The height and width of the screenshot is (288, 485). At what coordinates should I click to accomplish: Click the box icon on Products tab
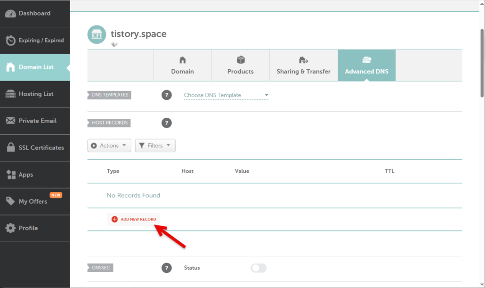pyautogui.click(x=241, y=59)
